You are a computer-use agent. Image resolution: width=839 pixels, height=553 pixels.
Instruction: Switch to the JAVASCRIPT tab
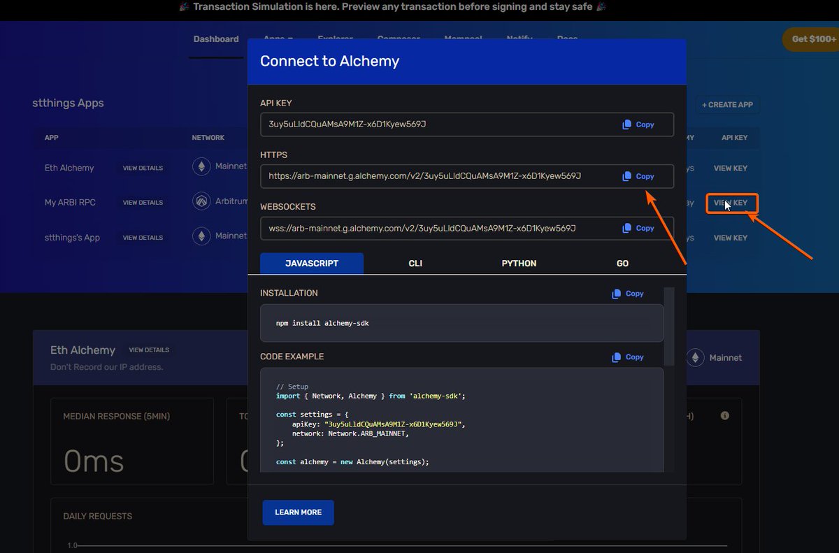coord(312,264)
